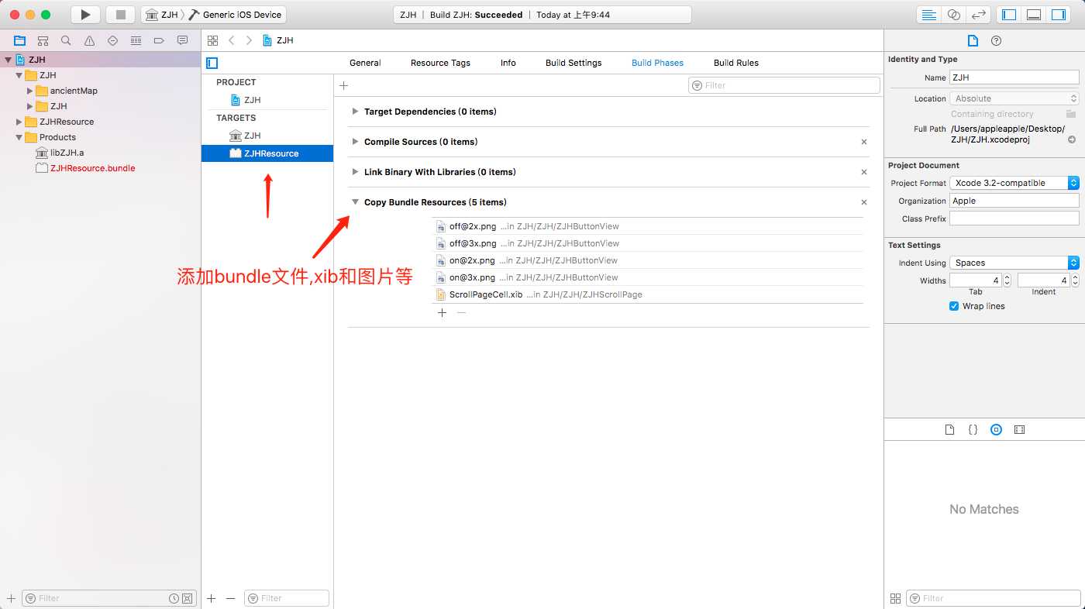Open the issue navigator warning icon
This screenshot has width=1085, height=609.
pos(89,40)
